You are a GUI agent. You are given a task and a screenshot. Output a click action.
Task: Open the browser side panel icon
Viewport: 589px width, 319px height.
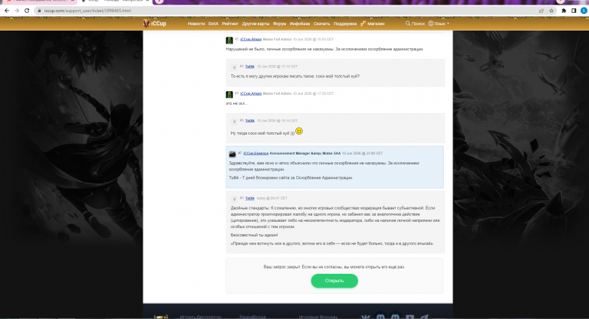coord(574,11)
